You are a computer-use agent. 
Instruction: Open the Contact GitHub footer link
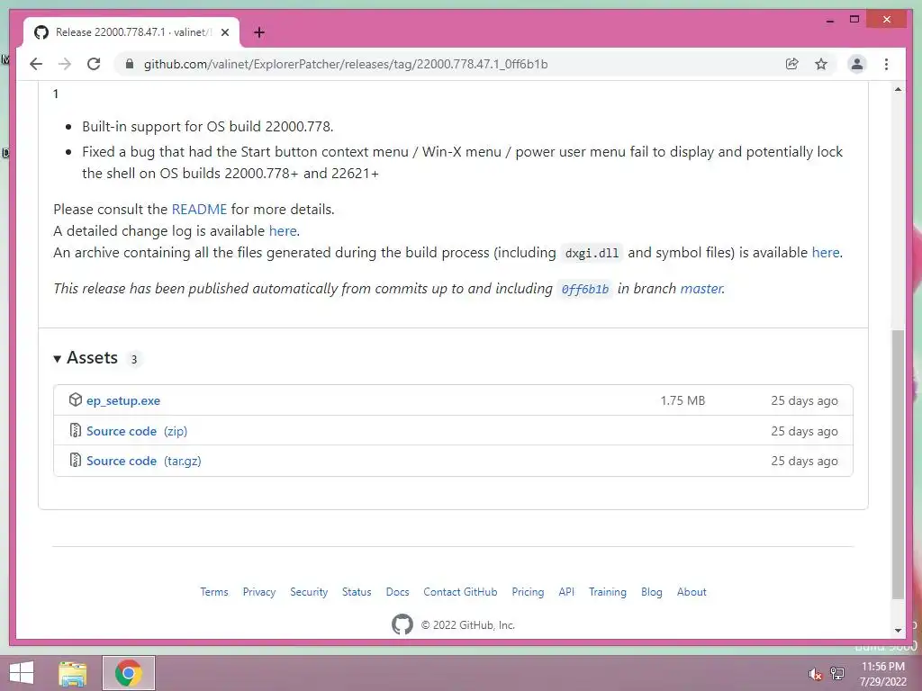click(x=460, y=592)
